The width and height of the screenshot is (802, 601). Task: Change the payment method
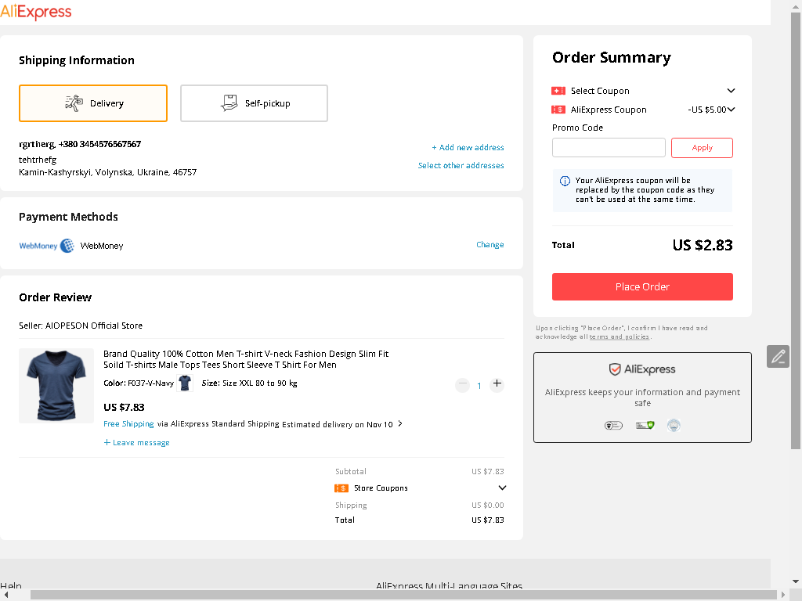(x=490, y=244)
